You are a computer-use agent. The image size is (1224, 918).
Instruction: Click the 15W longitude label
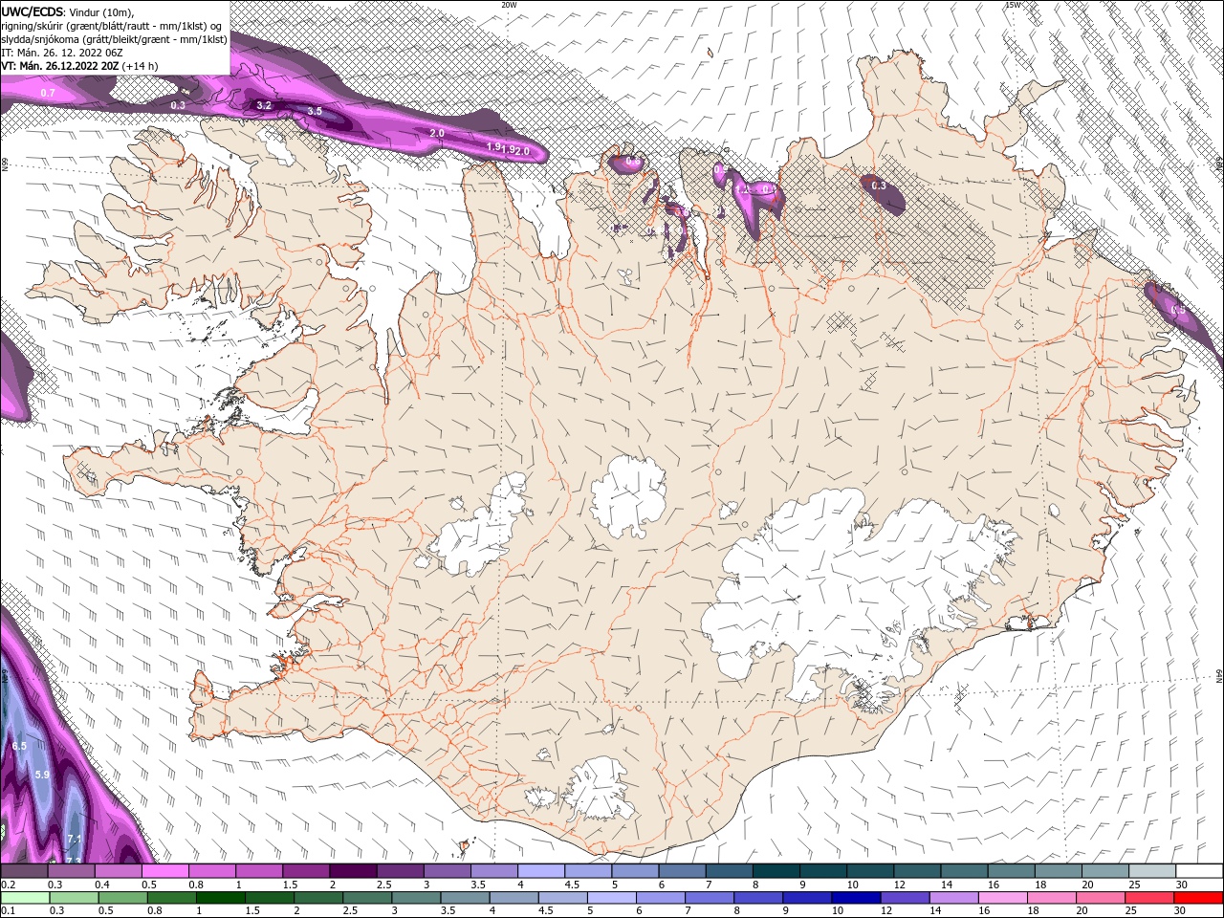(1013, 5)
